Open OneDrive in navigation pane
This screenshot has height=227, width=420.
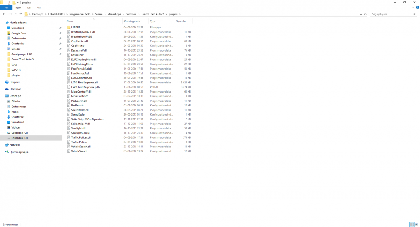[15, 89]
